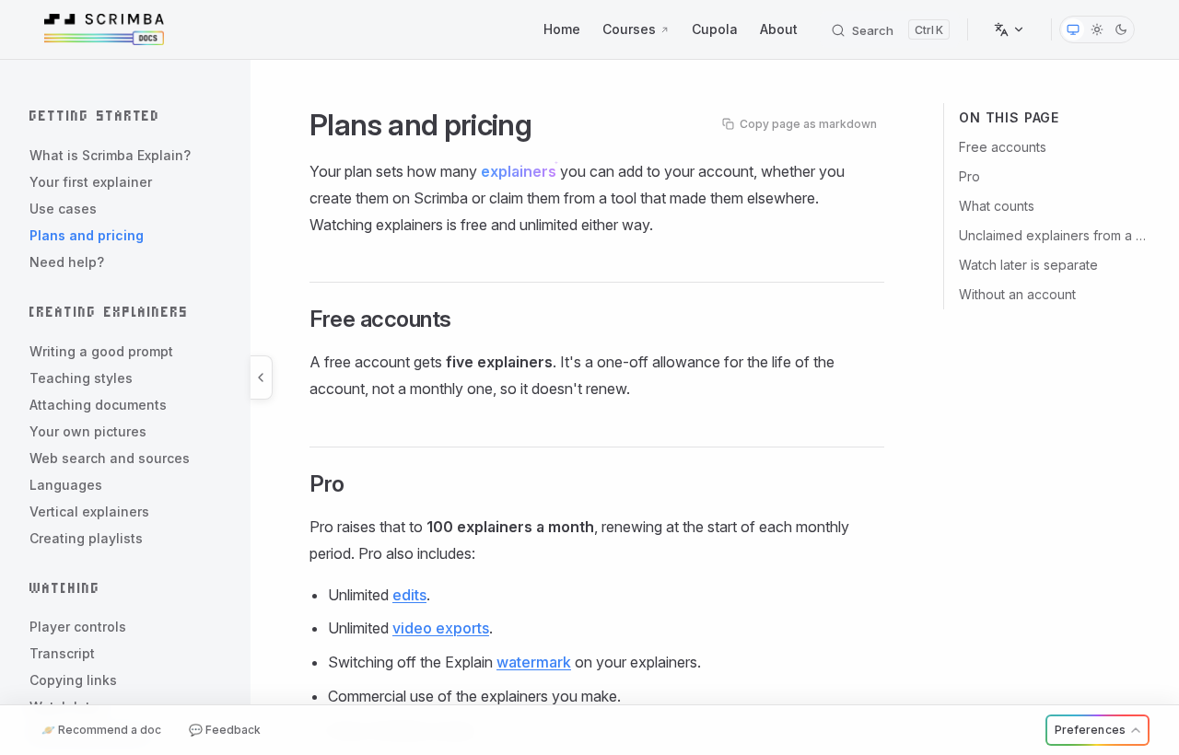Open What is Scrimba Explain? page
This screenshot has width=1179, height=755.
click(111, 156)
